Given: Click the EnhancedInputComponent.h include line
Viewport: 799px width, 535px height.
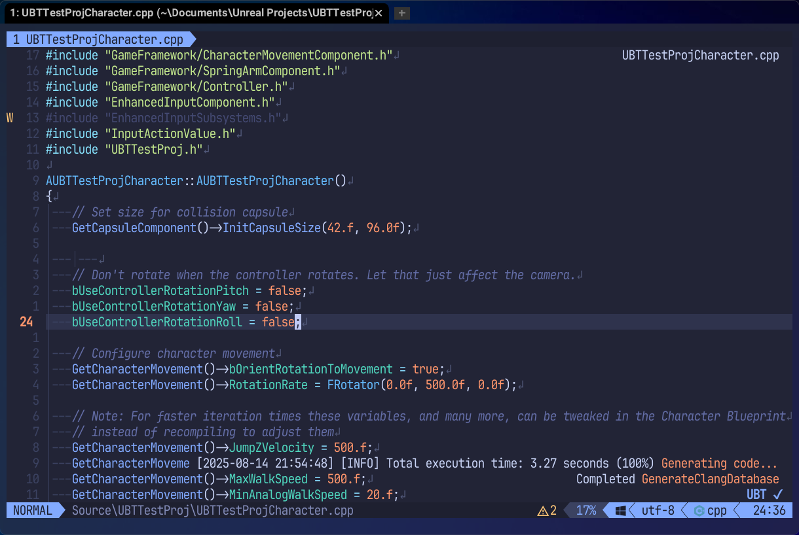Looking at the screenshot, I should (160, 102).
